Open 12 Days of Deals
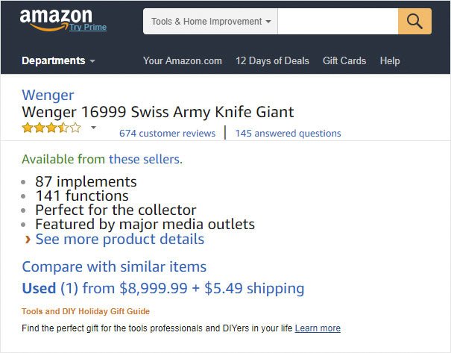The height and width of the screenshot is (353, 451). point(272,60)
